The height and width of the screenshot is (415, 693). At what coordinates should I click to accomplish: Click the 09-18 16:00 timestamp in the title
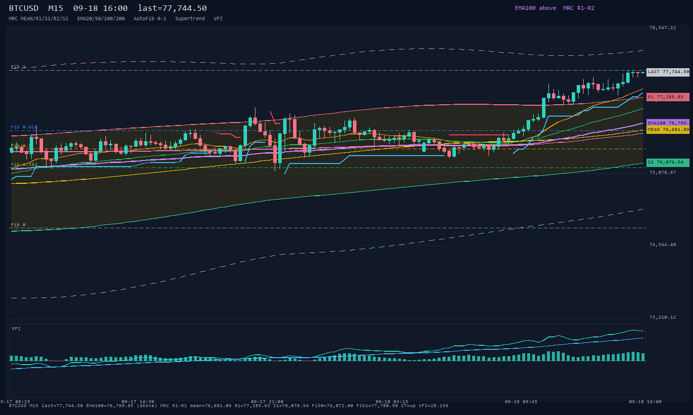click(100, 8)
